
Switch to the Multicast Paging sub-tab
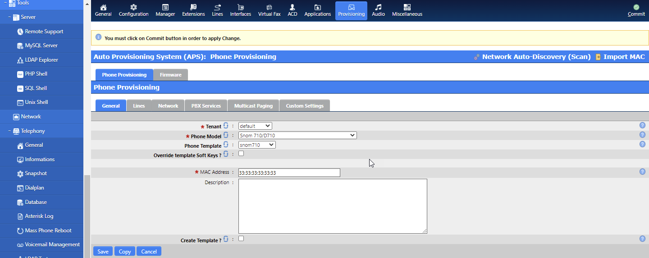pyautogui.click(x=253, y=106)
